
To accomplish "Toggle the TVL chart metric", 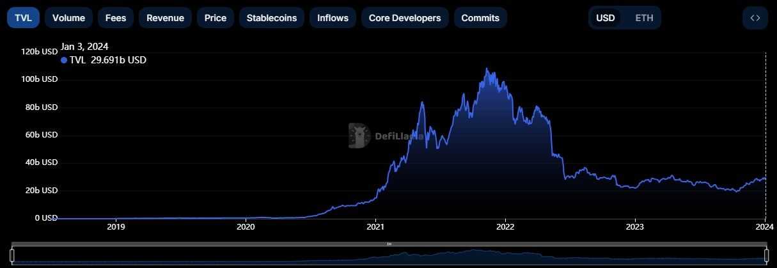I will point(23,18).
